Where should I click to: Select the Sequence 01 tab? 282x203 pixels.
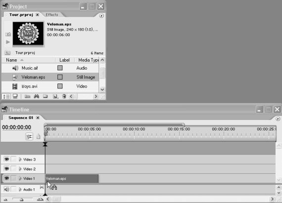coord(21,118)
